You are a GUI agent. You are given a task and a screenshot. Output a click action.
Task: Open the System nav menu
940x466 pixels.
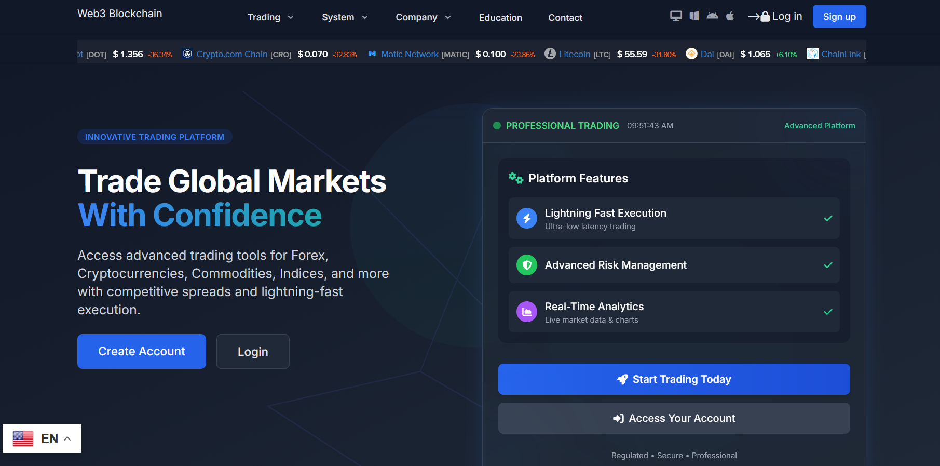(x=338, y=17)
